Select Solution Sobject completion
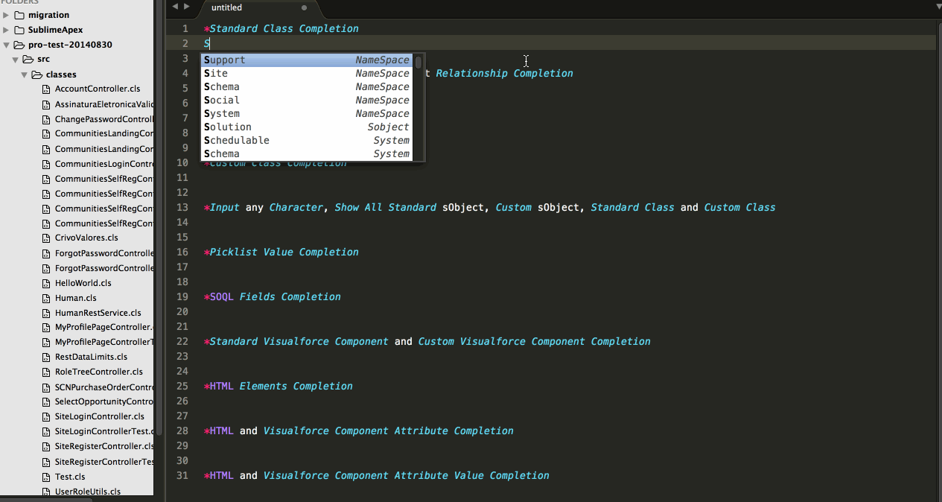This screenshot has height=502, width=942. click(307, 127)
